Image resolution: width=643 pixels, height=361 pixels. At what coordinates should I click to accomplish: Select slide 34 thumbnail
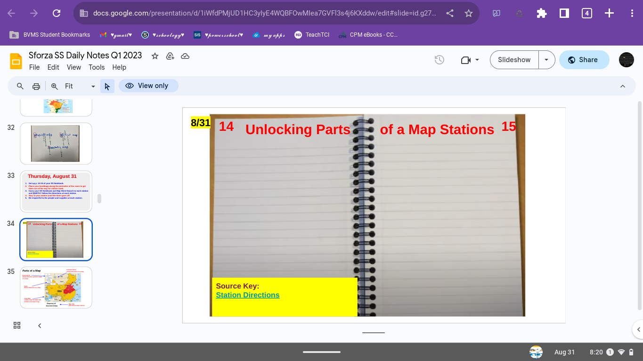[x=56, y=240]
